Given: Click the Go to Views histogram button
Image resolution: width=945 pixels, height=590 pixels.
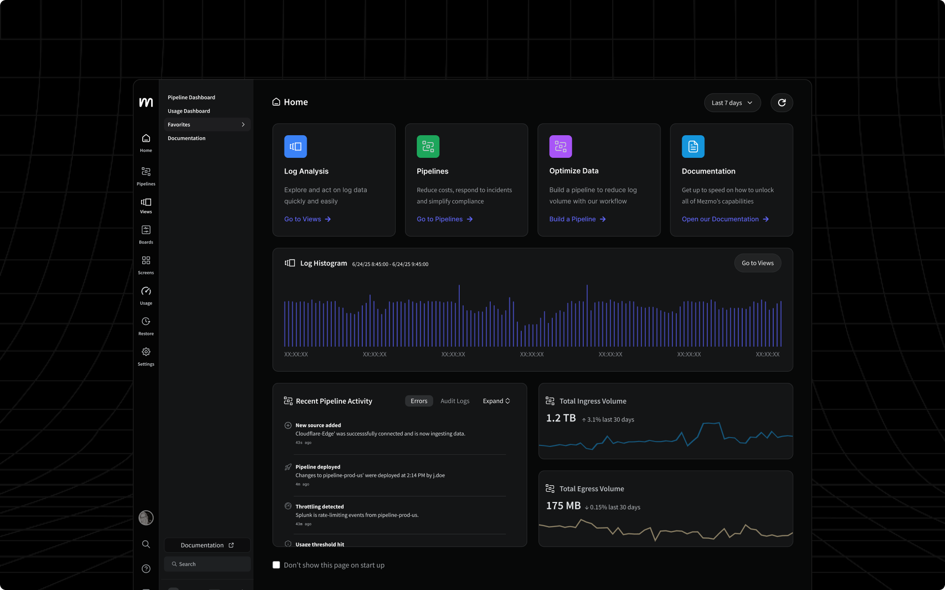Looking at the screenshot, I should [757, 263].
